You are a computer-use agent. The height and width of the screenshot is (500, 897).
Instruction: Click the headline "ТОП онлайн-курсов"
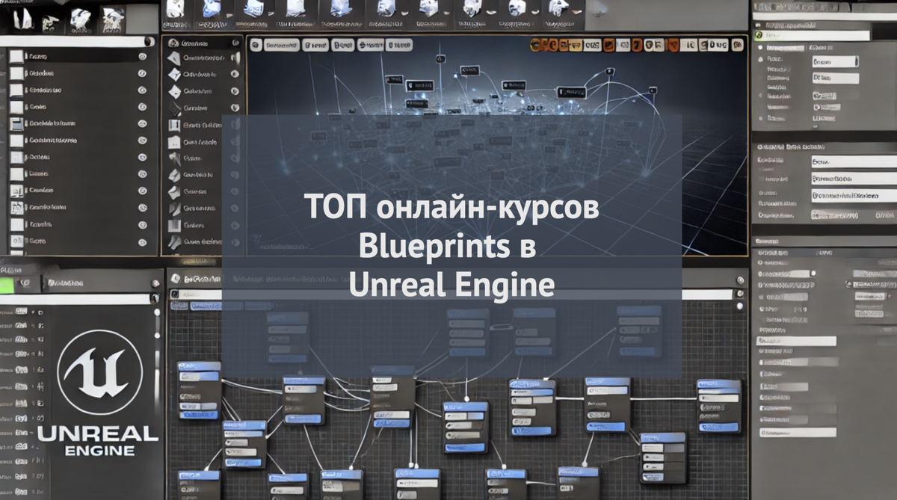[452, 208]
